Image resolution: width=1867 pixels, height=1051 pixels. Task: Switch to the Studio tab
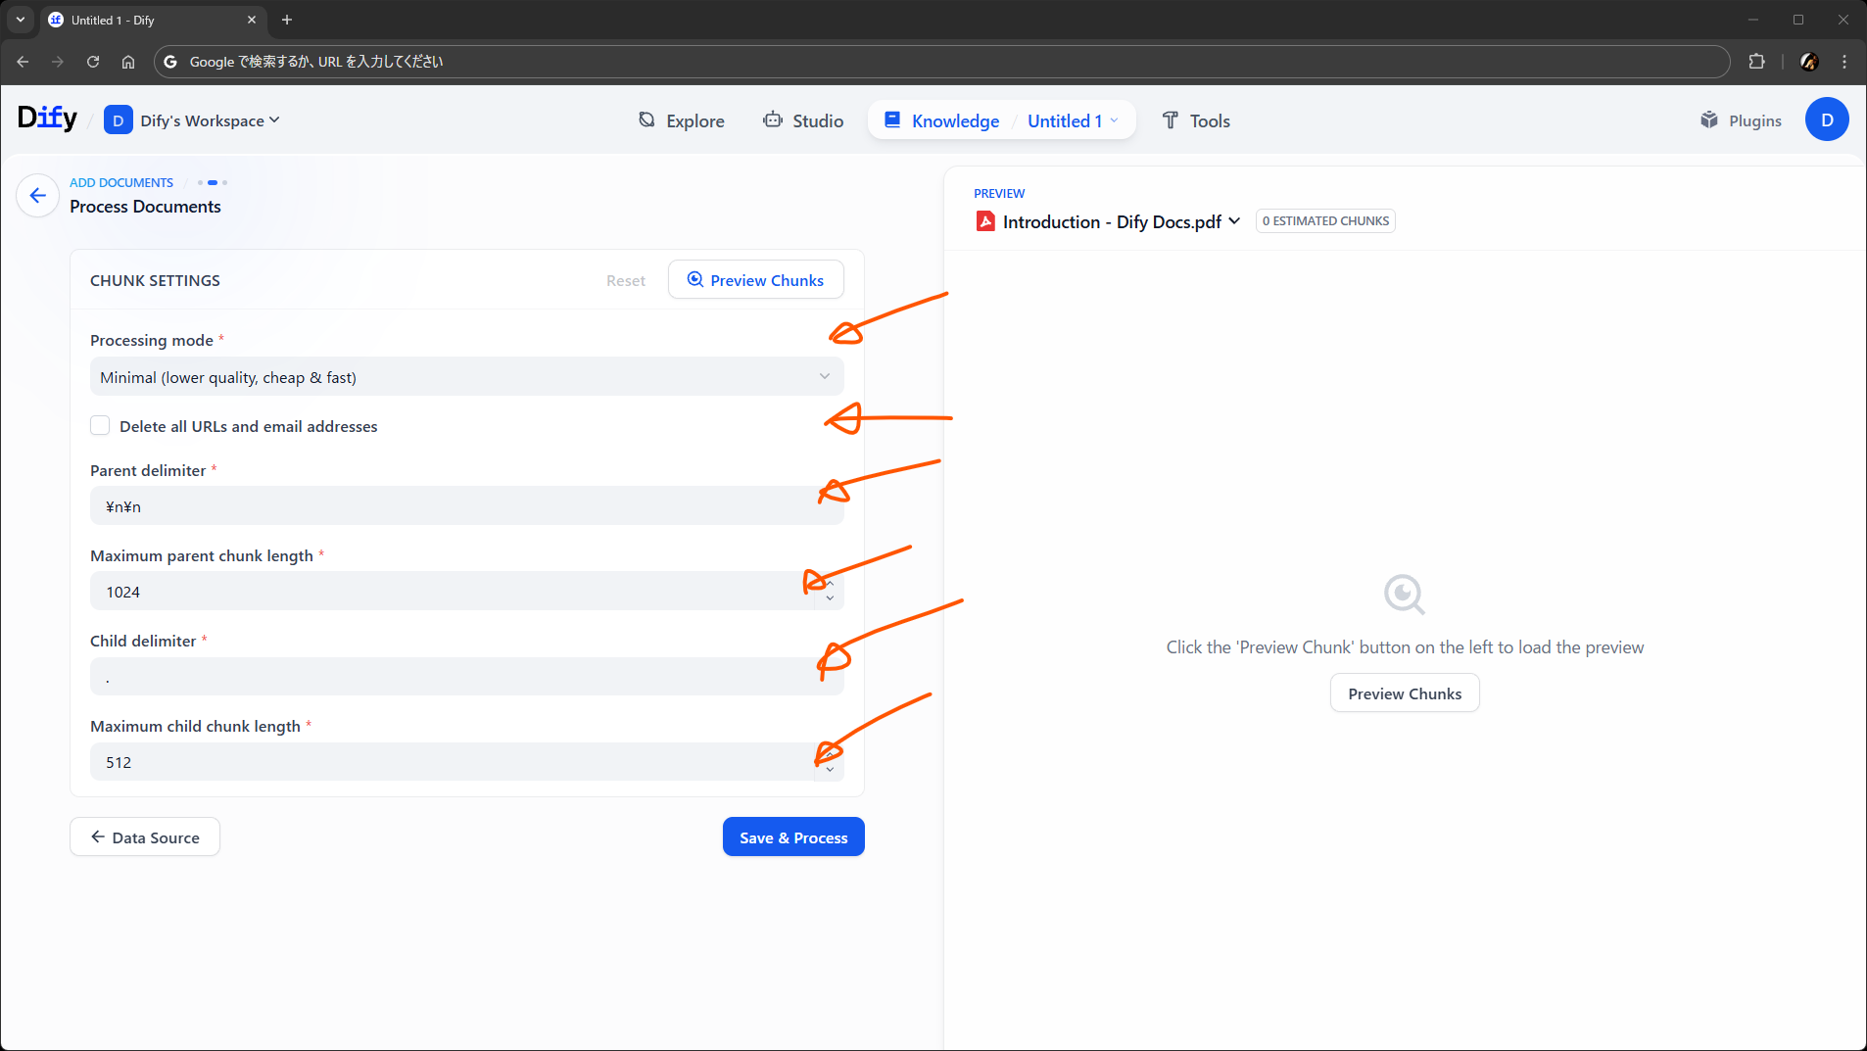(803, 120)
